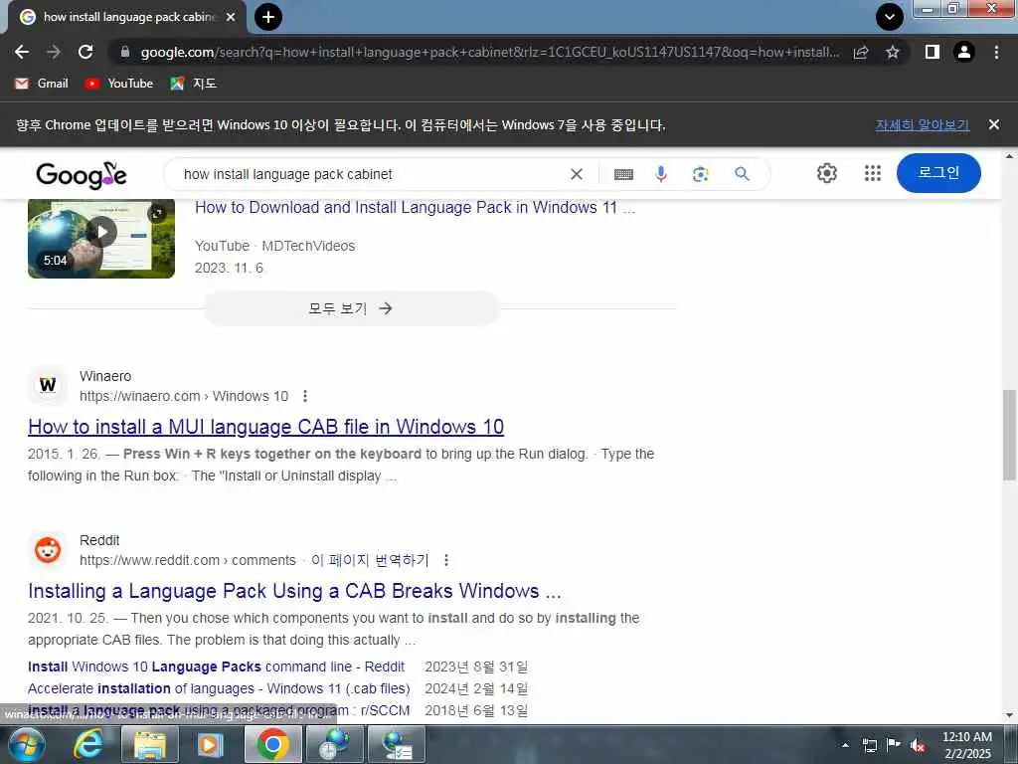Click the page vertical scrollbar thumb
Viewport: 1018px width, 764px height.
click(x=1009, y=436)
